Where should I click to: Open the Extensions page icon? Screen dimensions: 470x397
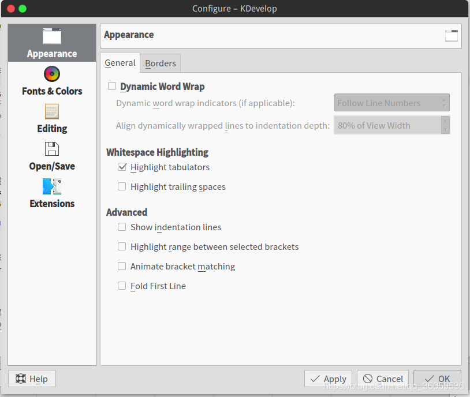pyautogui.click(x=52, y=186)
